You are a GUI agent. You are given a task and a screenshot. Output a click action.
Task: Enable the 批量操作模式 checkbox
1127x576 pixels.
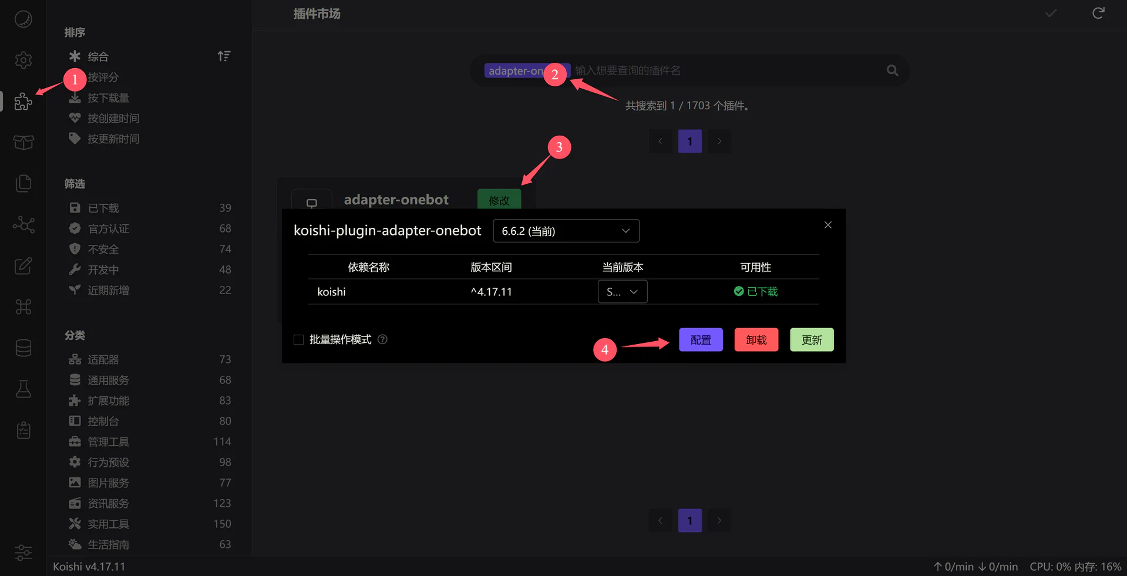298,339
